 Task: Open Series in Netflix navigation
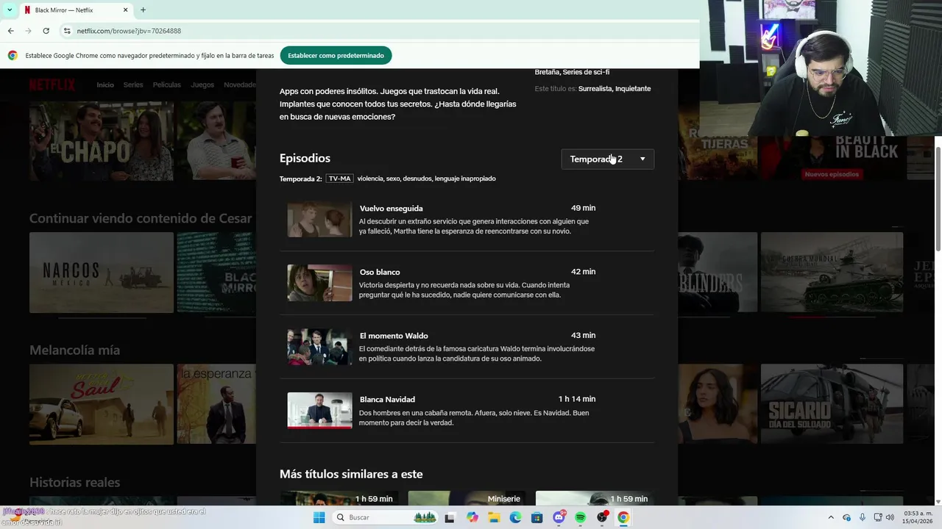coord(133,84)
